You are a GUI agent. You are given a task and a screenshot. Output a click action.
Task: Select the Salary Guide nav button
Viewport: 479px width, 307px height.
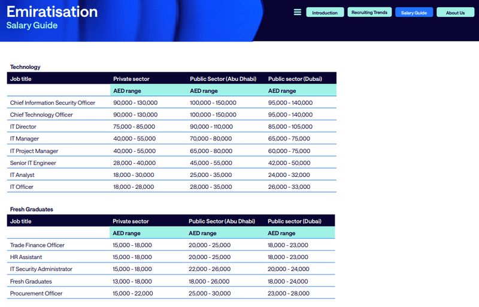pos(414,13)
